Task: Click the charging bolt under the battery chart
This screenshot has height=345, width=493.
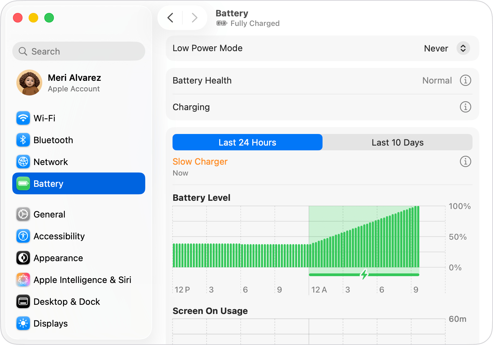Action: [364, 274]
